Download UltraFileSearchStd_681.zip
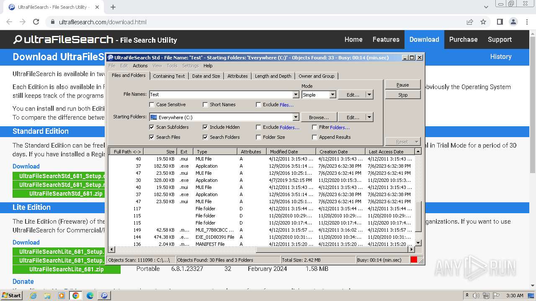This screenshot has width=536, height=301. 66,194
